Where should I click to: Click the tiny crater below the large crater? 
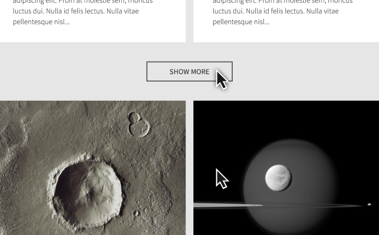(x=136, y=213)
